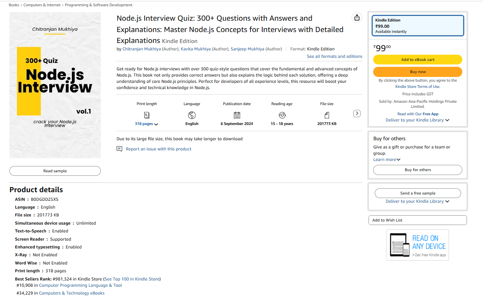Click Price includes GST text
The width and height of the screenshot is (483, 300).
[x=418, y=94]
